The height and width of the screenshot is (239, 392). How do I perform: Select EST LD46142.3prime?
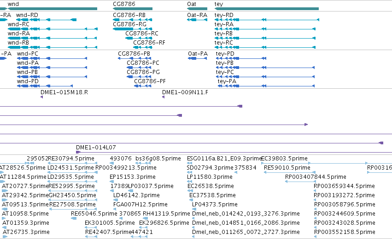point(136,195)
